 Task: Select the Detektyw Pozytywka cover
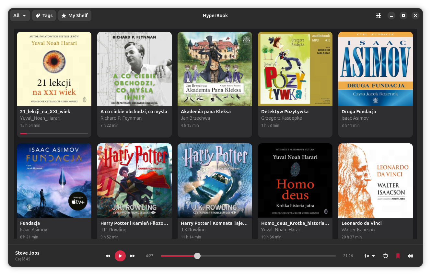(x=295, y=69)
